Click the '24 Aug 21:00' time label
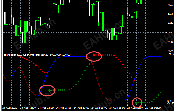174x111 pixels. point(117,108)
